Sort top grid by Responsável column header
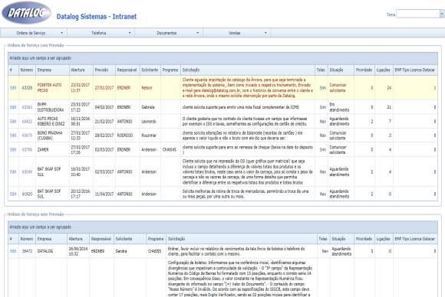This screenshot has height=297, width=445. point(127,70)
